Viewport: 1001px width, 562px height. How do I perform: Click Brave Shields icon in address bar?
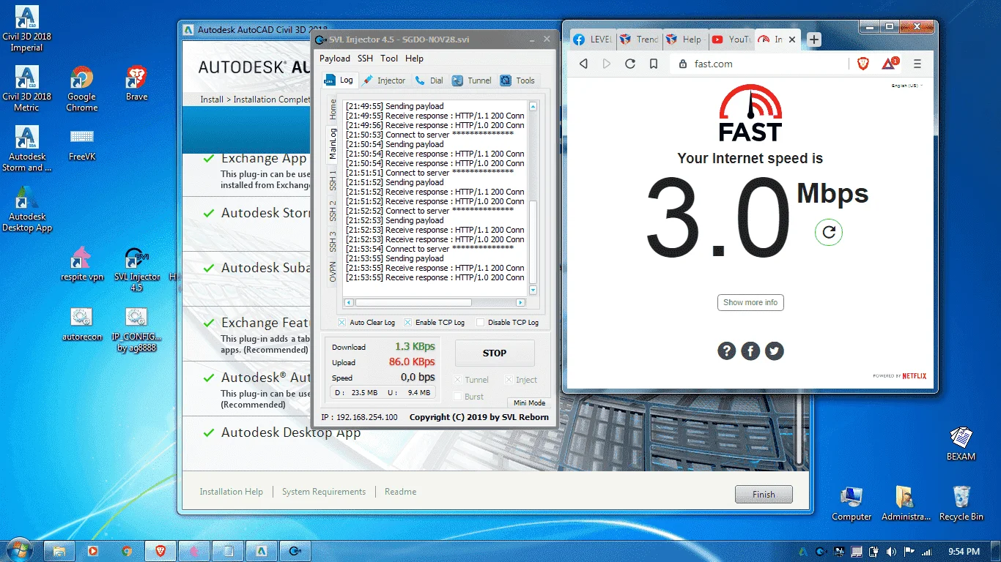point(863,64)
